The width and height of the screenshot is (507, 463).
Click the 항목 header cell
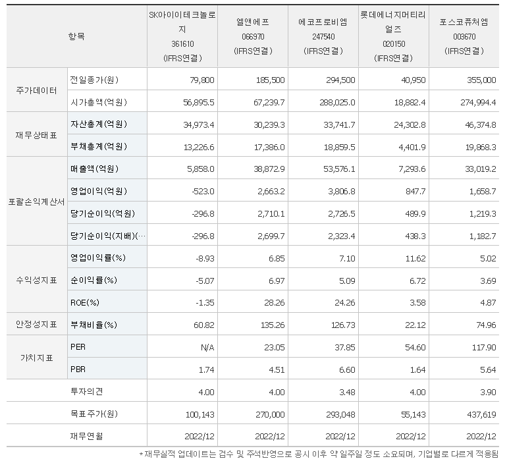pos(76,36)
